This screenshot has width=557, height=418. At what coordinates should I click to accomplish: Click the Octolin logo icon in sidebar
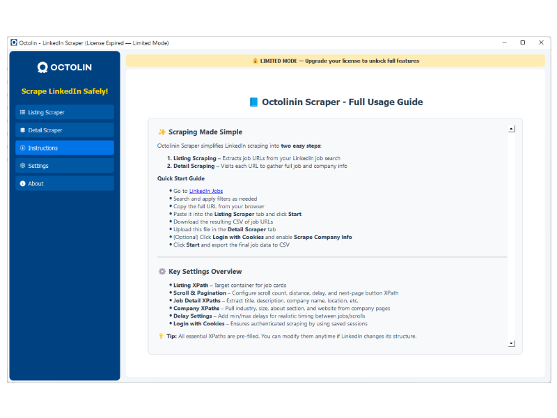pyautogui.click(x=42, y=68)
